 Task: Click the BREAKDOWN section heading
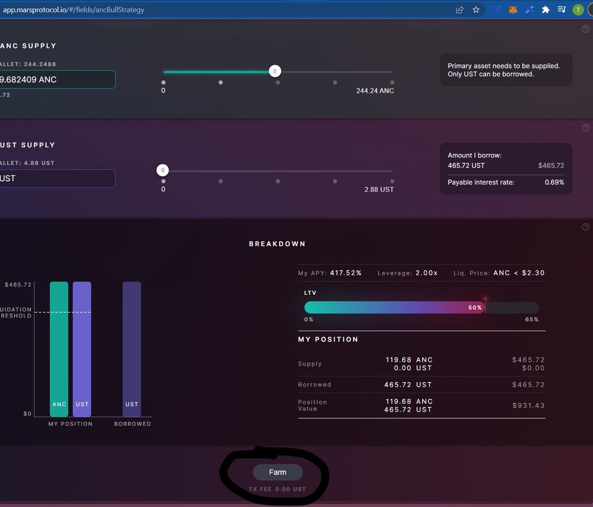(277, 244)
